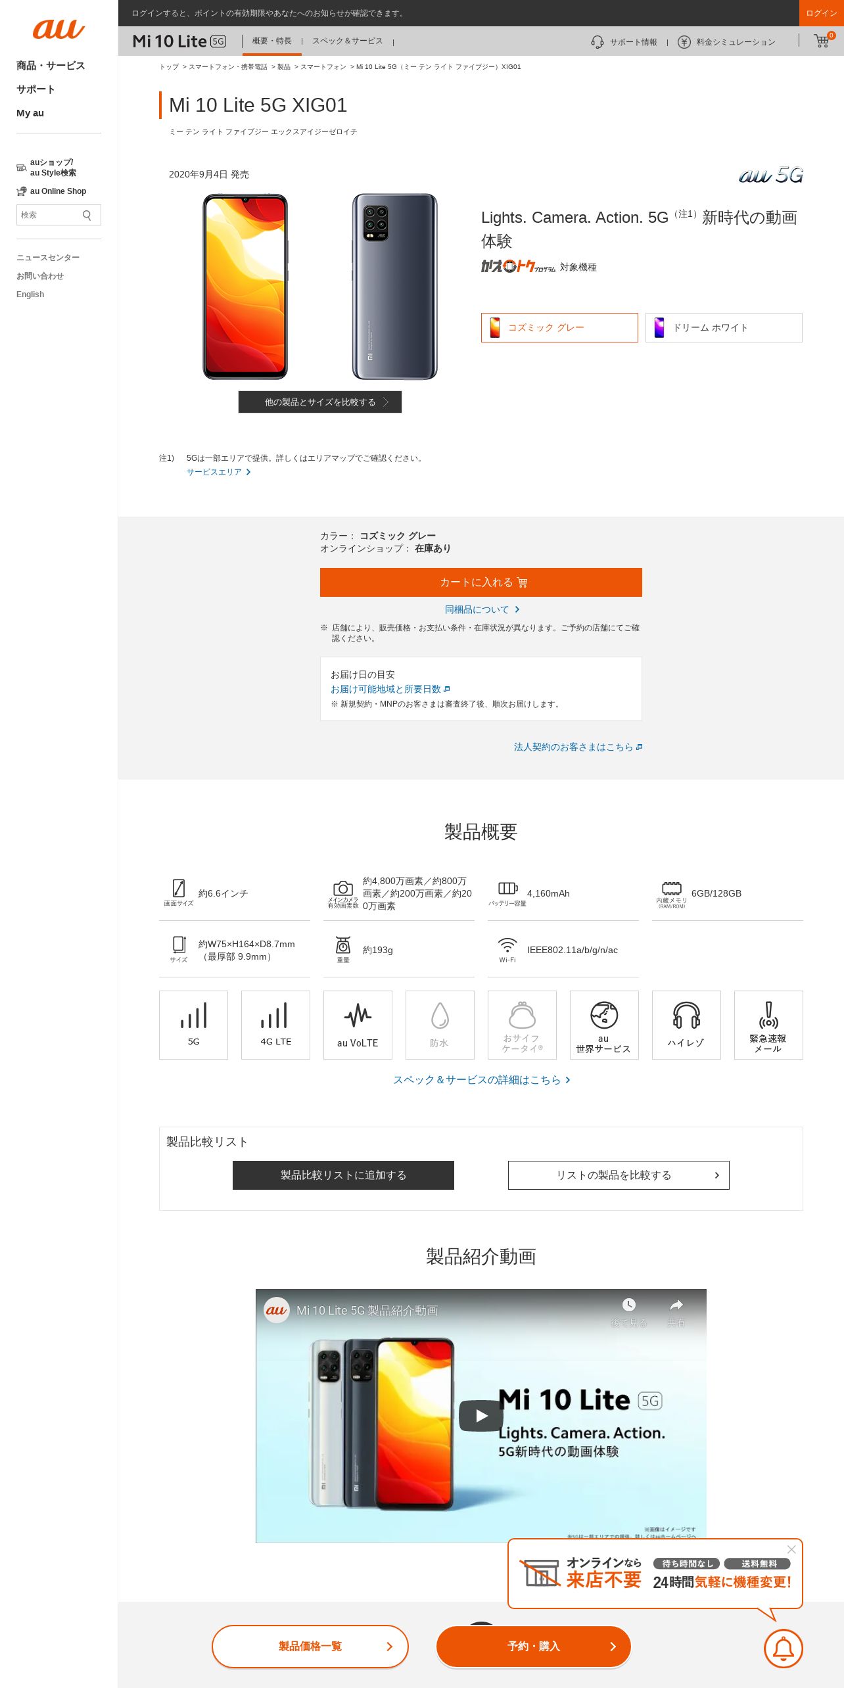Play the product introduction video
Image resolution: width=844 pixels, height=1688 pixels.
[x=481, y=1416]
